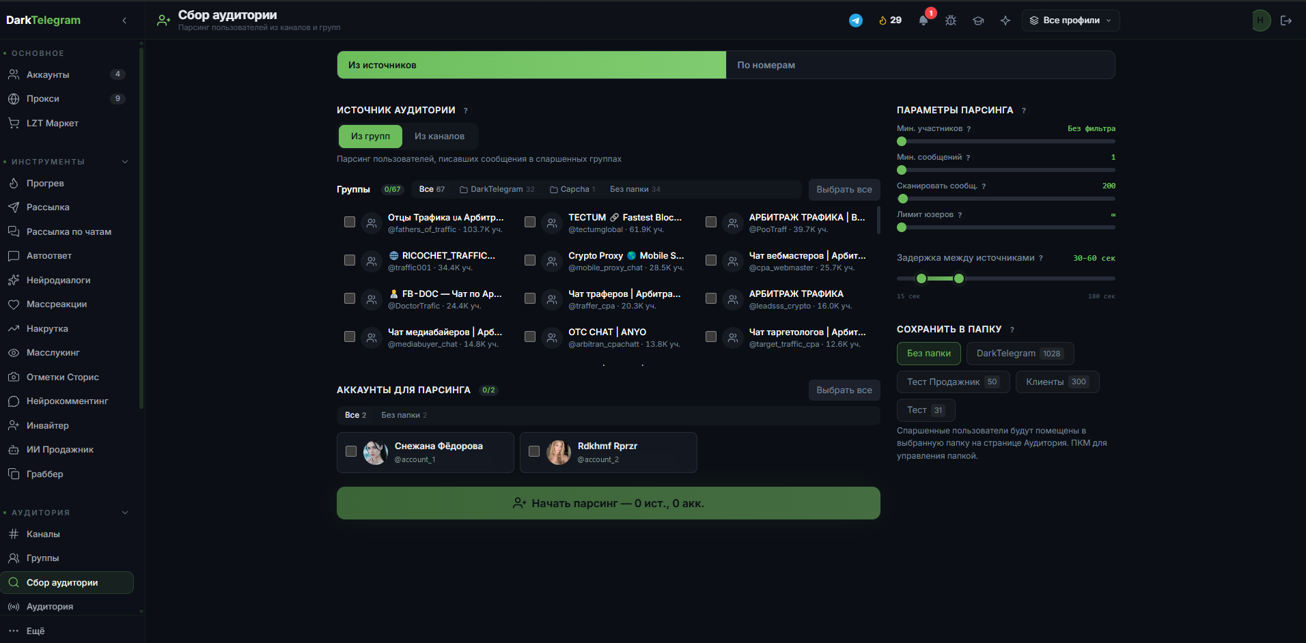This screenshot has height=643, width=1306.
Task: Check the OTC CHAT | ANYO group
Action: pyautogui.click(x=530, y=337)
